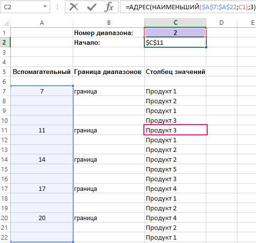The width and height of the screenshot is (256, 243).
Task: Select 'Продукт 1' in row 7
Action: coord(176,91)
